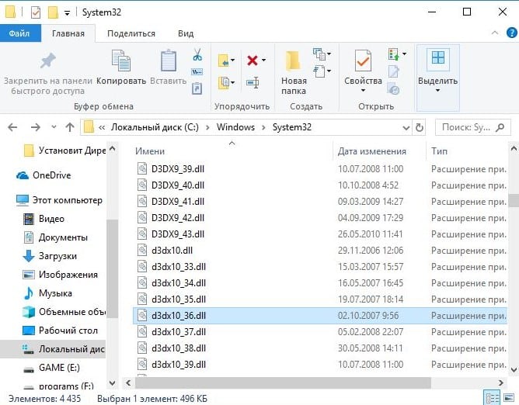Click the scissors Cut icon
Image resolution: width=519 pixels, height=405 pixels.
[x=197, y=54]
